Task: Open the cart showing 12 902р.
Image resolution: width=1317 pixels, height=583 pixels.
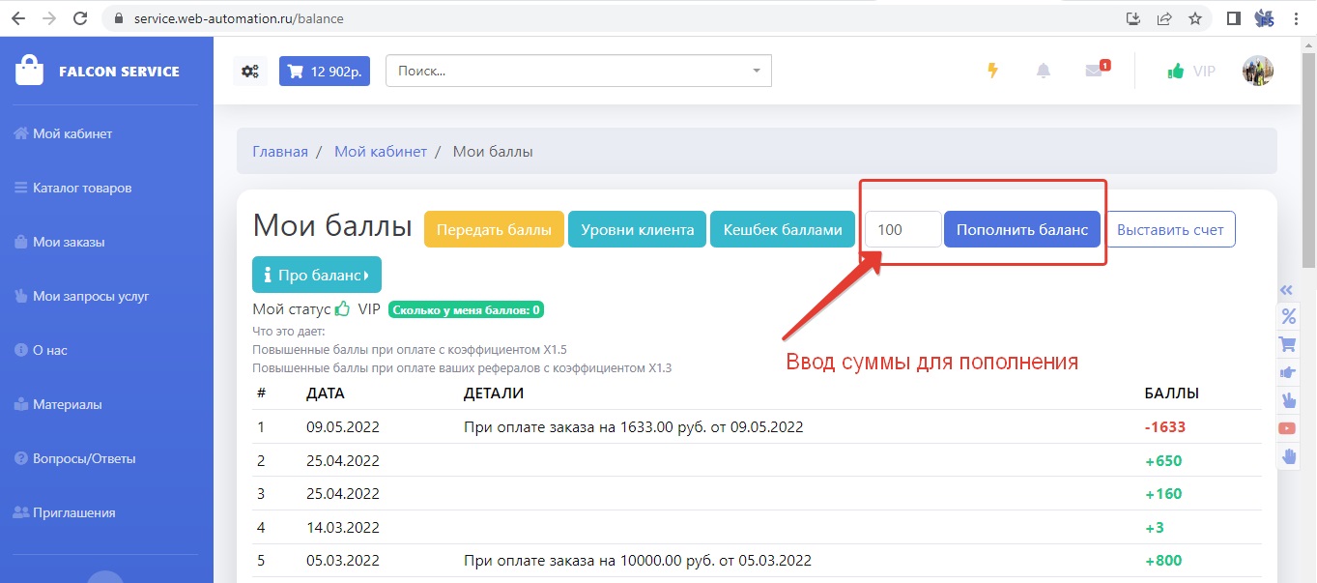Action: click(325, 71)
